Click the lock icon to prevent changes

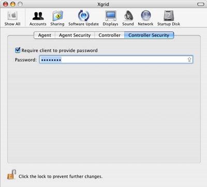(11, 175)
